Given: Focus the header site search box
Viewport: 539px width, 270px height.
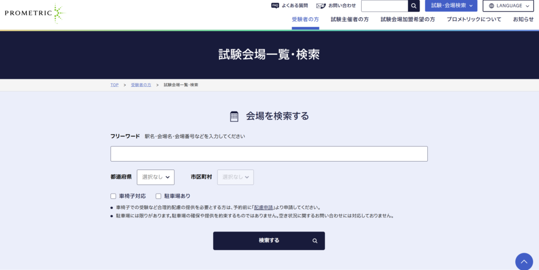Looking at the screenshot, I should coord(384,6).
